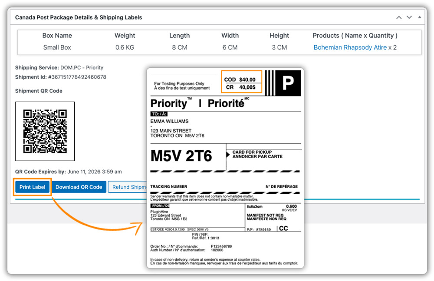Click the 'Height' column header
Screen dimensions: 434x281
(279, 36)
